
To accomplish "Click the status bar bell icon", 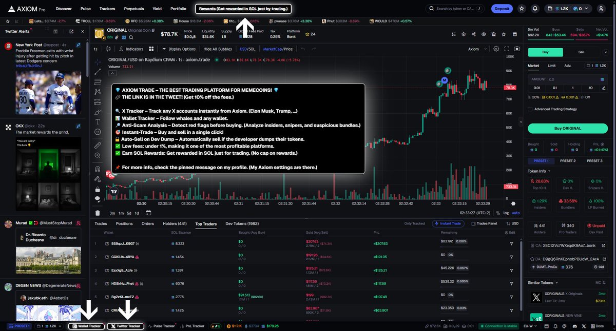I will [555, 326].
